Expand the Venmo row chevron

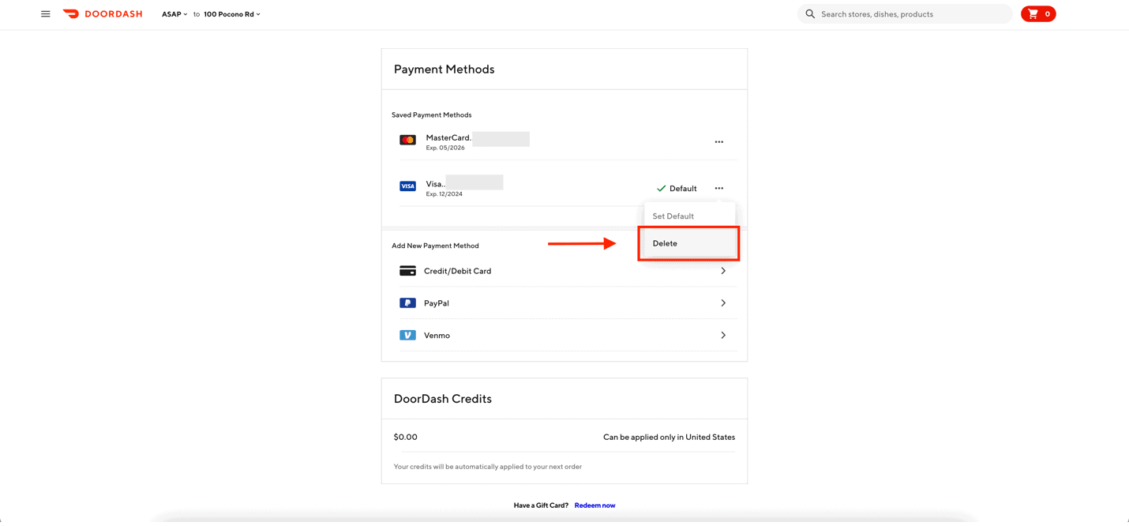tap(723, 336)
